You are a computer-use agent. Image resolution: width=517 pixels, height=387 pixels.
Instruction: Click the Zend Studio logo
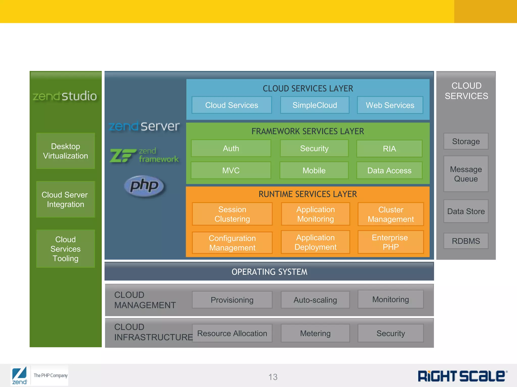pos(65,96)
